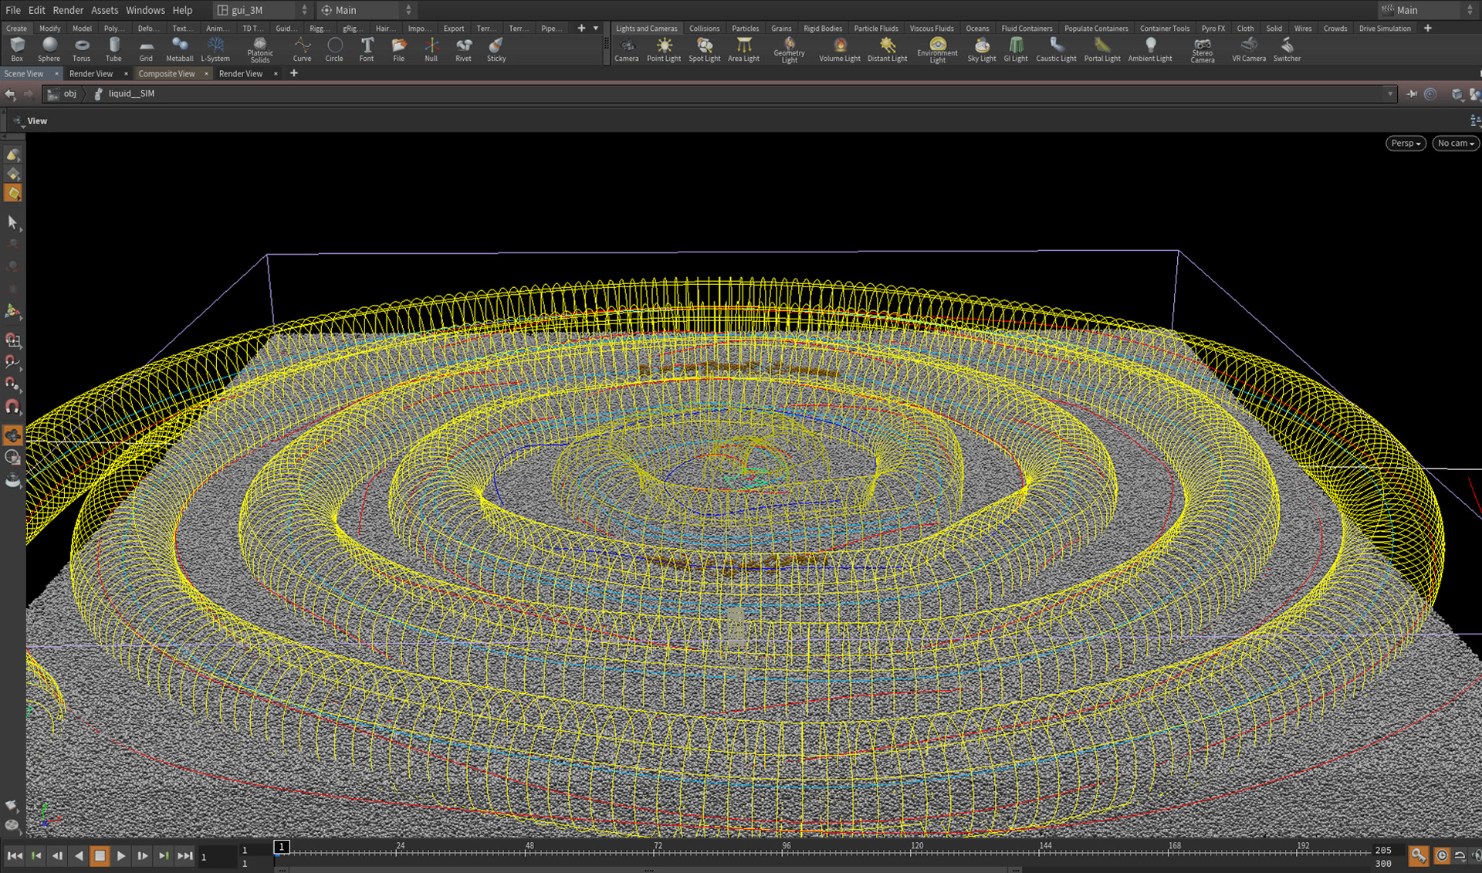Toggle real-time playback at the timeline end
This screenshot has width=1482, height=873.
[1441, 855]
